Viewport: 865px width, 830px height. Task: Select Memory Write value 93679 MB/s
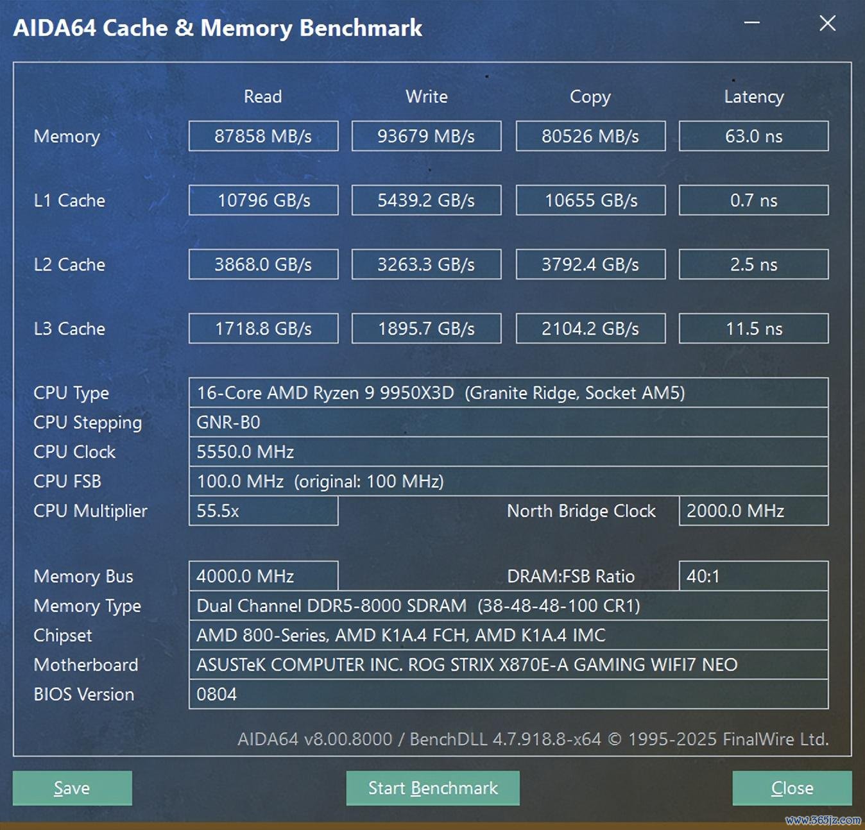tap(426, 136)
